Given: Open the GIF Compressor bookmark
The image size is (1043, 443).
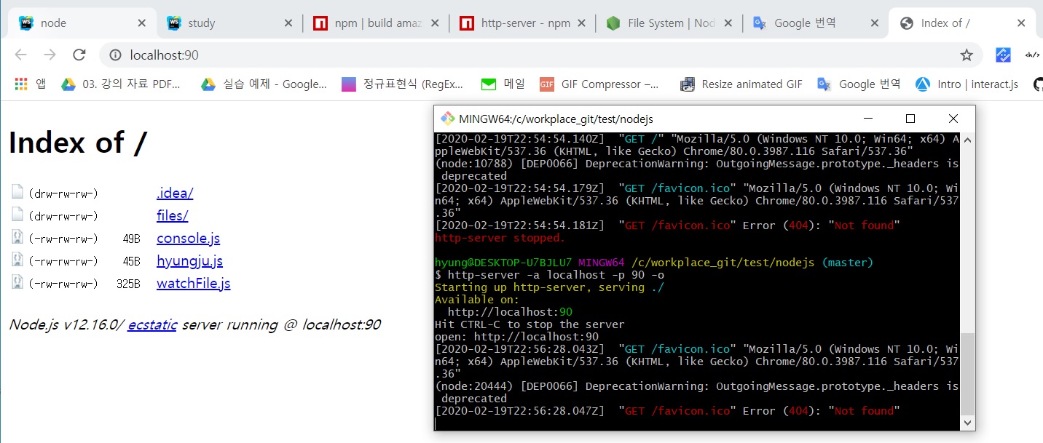Looking at the screenshot, I should tap(600, 84).
